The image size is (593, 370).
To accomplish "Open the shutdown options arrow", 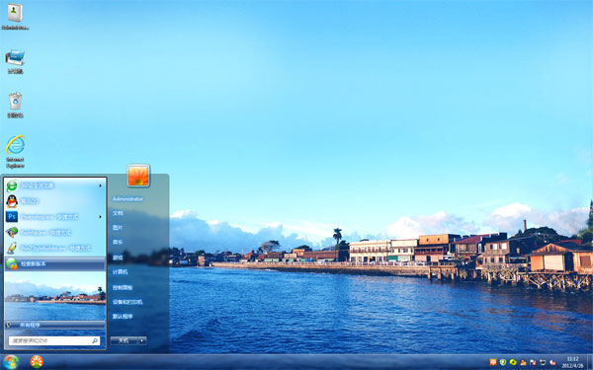I will (x=142, y=340).
